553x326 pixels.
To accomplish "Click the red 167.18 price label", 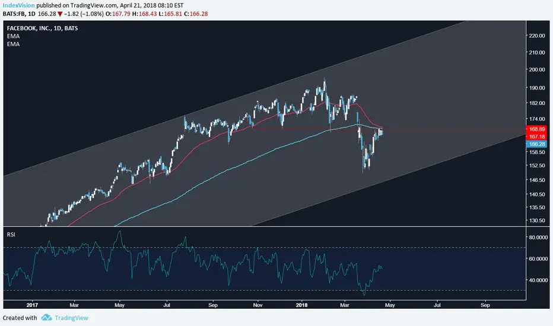I will coord(536,137).
